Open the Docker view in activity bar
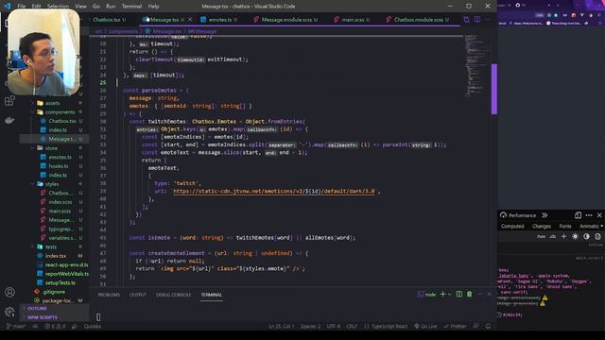This screenshot has width=605, height=340. coord(9,120)
